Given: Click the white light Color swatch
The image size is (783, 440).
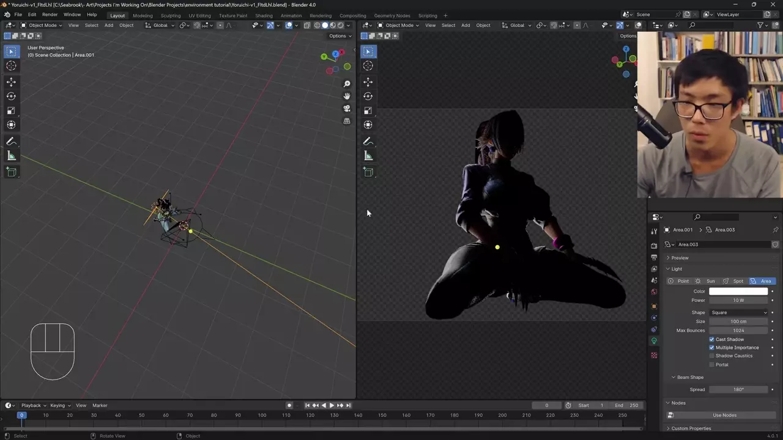Looking at the screenshot, I should pos(738,291).
